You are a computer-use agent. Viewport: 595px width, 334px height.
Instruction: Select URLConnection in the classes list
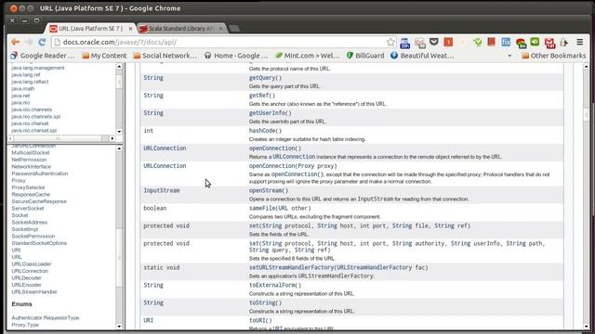click(30, 271)
